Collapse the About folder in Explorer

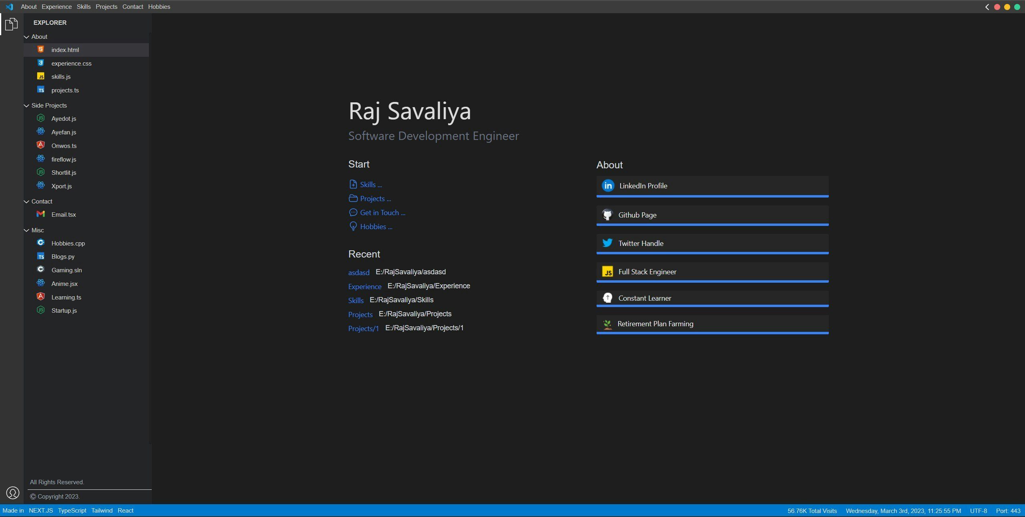(35, 37)
